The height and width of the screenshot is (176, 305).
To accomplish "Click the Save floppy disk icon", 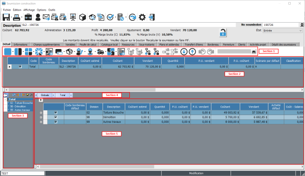I will point(6,17).
